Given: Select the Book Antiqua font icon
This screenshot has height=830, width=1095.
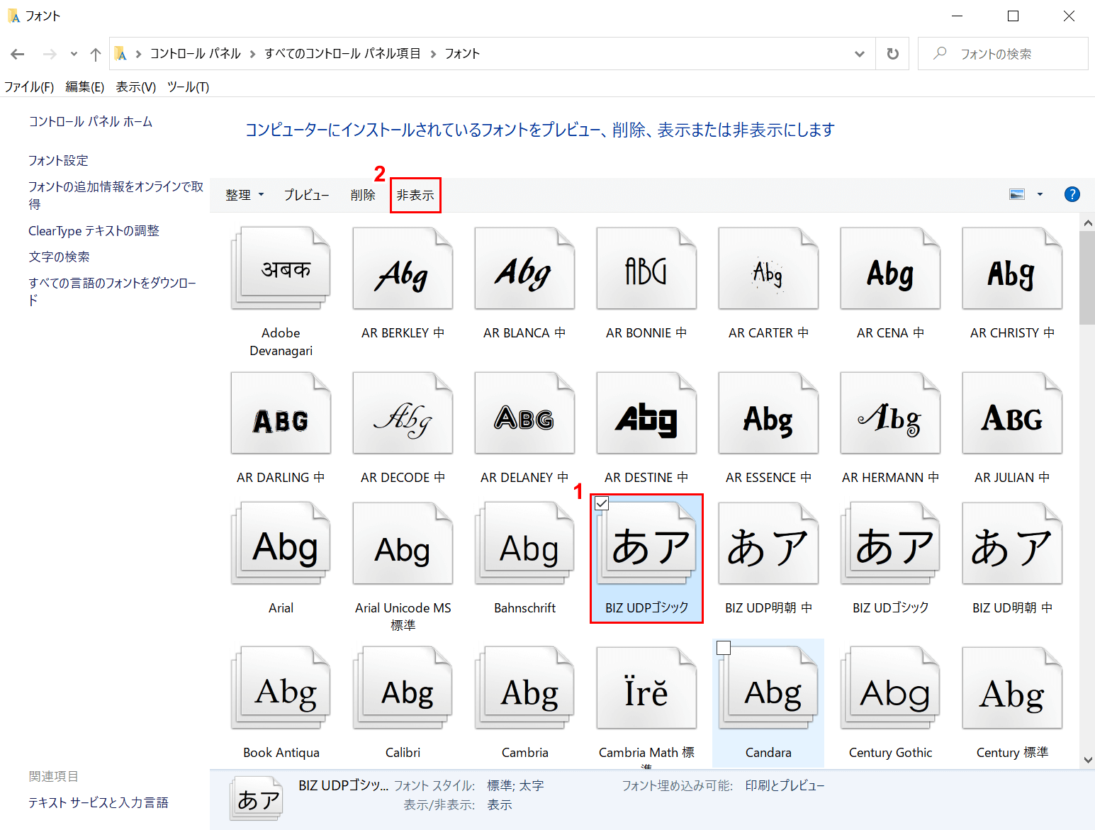Looking at the screenshot, I should (x=281, y=688).
